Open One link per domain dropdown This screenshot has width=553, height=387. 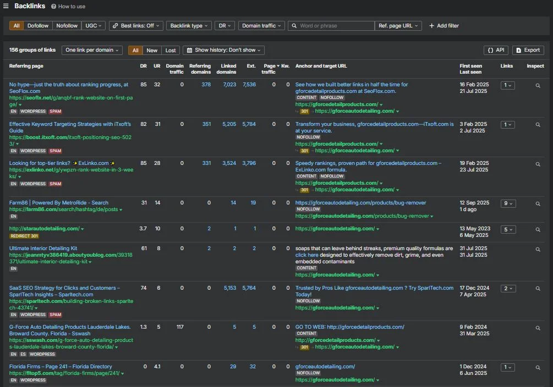[x=92, y=50]
